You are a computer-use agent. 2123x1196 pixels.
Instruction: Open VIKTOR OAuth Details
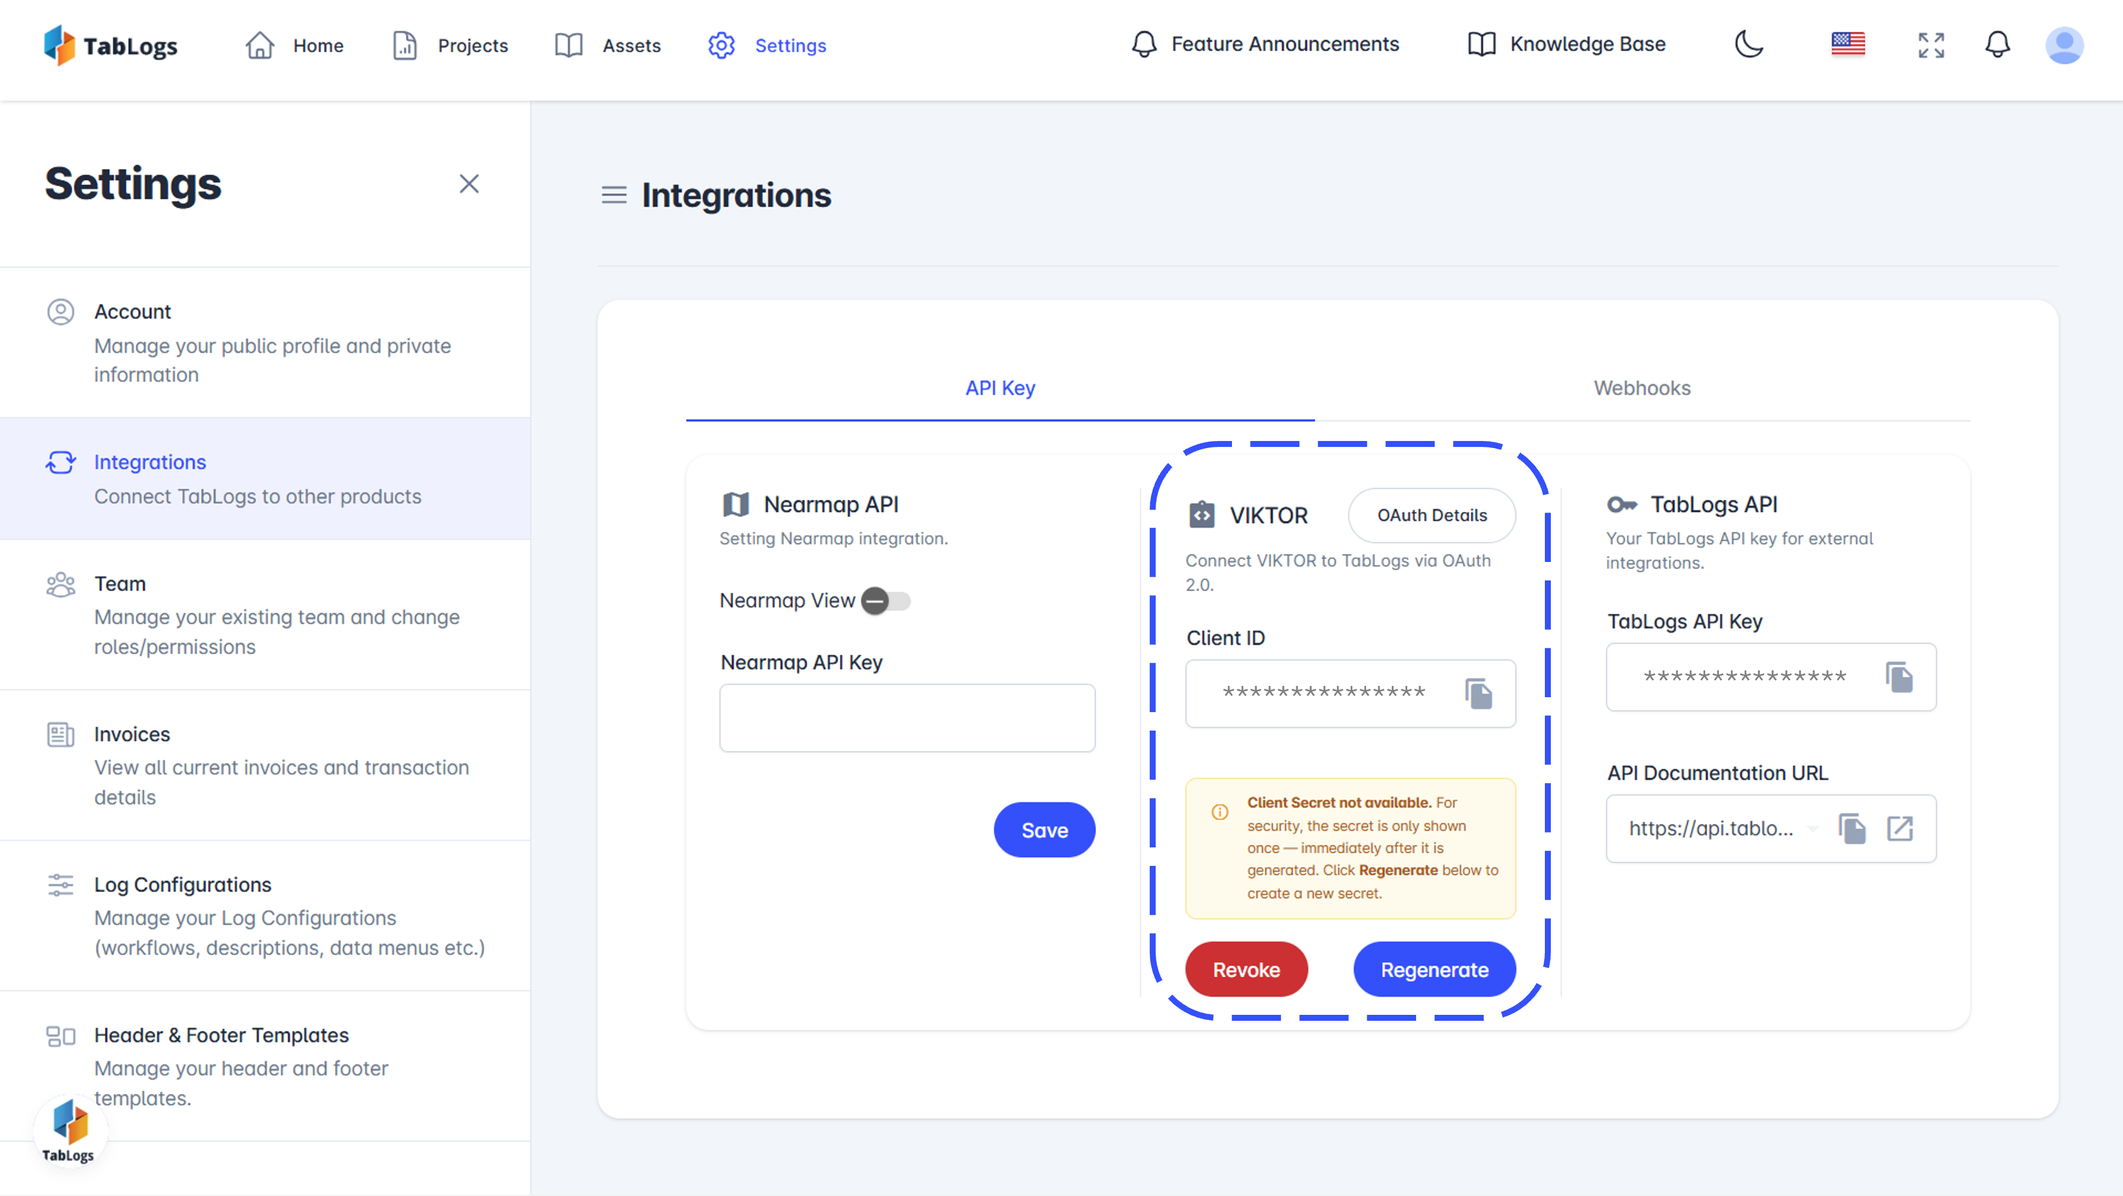tap(1432, 515)
